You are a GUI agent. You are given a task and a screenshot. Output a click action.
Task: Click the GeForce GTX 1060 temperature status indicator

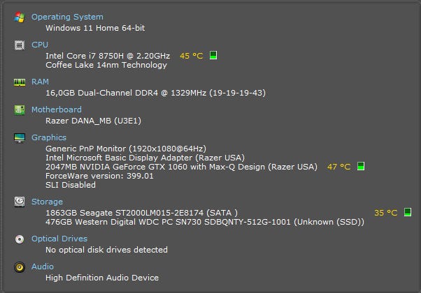coord(361,166)
